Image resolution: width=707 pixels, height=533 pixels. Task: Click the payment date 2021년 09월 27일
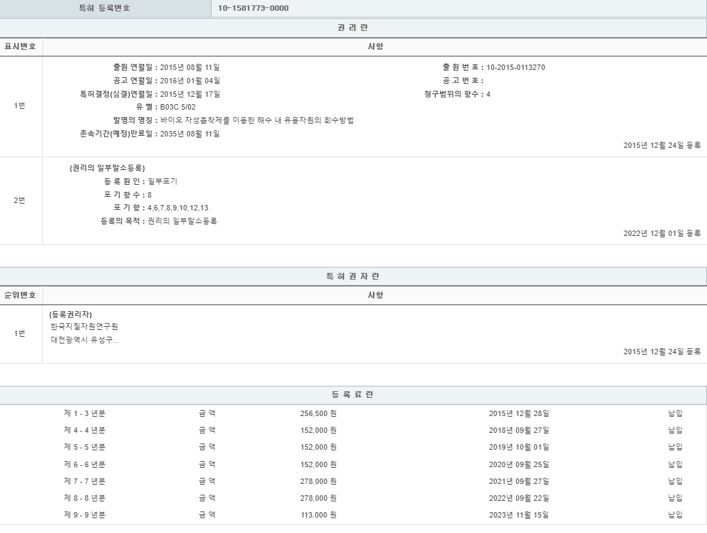(519, 481)
